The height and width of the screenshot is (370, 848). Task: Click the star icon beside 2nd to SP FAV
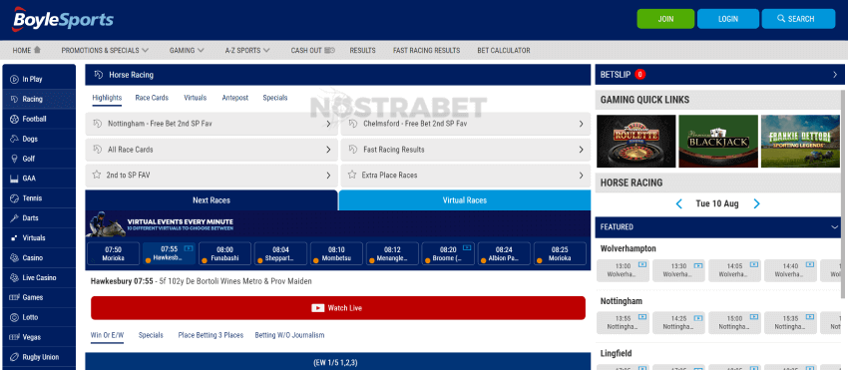point(97,175)
